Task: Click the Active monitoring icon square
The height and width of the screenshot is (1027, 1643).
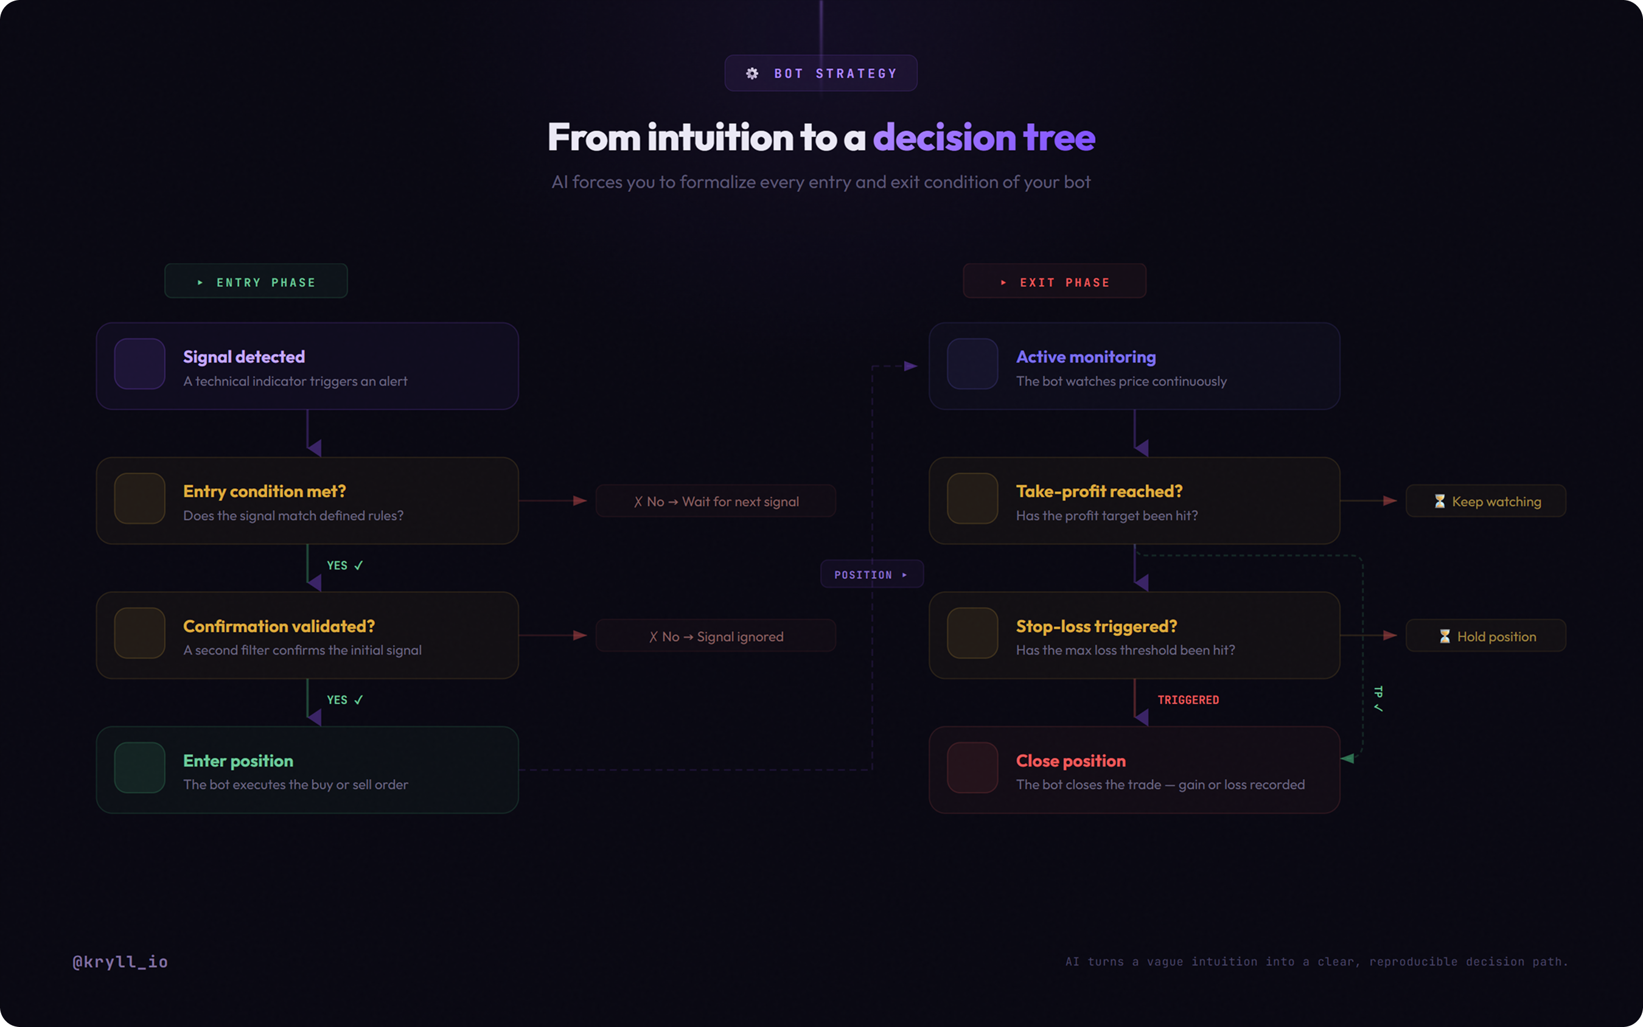Action: coord(972,364)
